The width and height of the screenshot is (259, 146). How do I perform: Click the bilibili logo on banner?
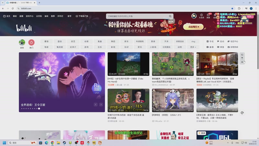point(24,28)
